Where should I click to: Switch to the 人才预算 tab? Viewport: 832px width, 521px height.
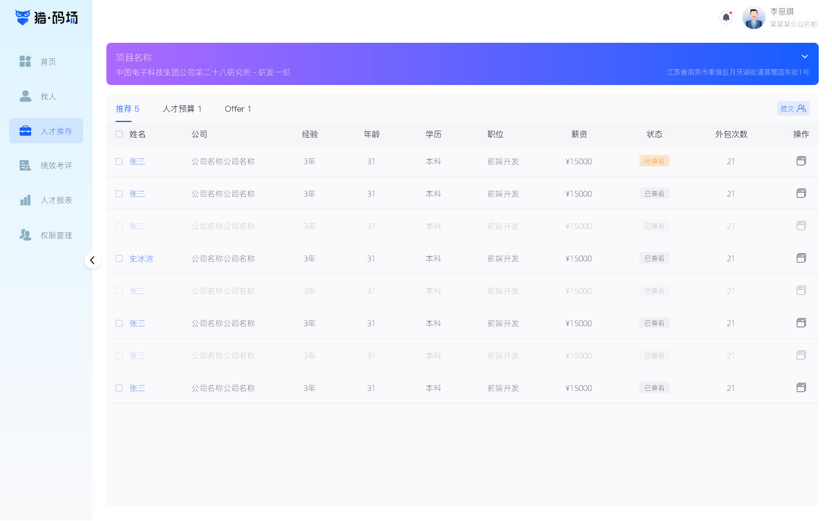click(182, 109)
